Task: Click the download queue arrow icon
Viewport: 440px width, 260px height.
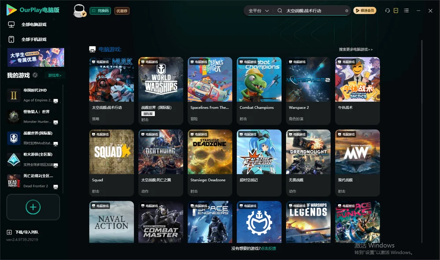Action: (x=9, y=232)
